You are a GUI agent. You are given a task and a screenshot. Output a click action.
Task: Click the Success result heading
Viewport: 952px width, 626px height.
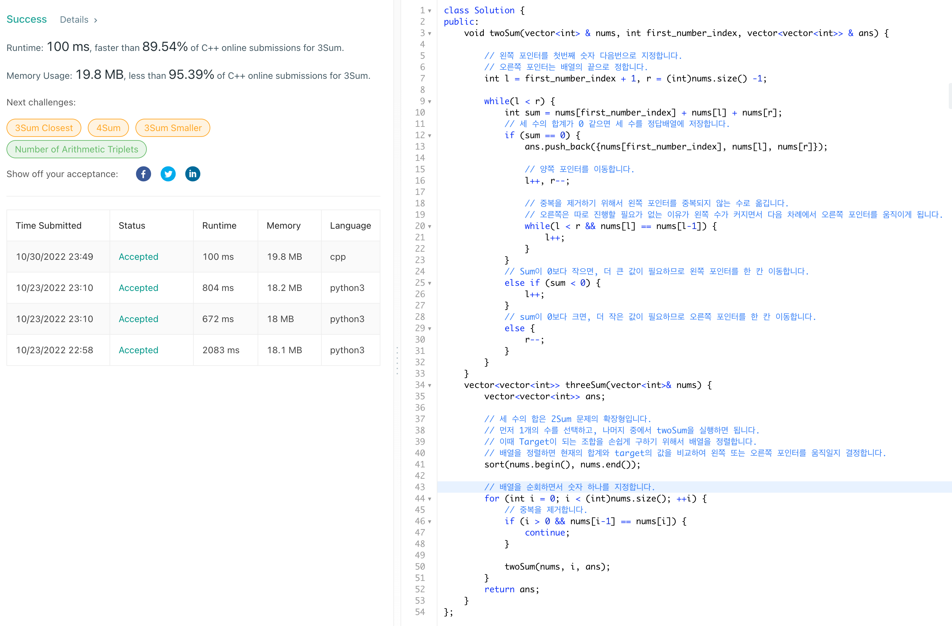pos(27,19)
